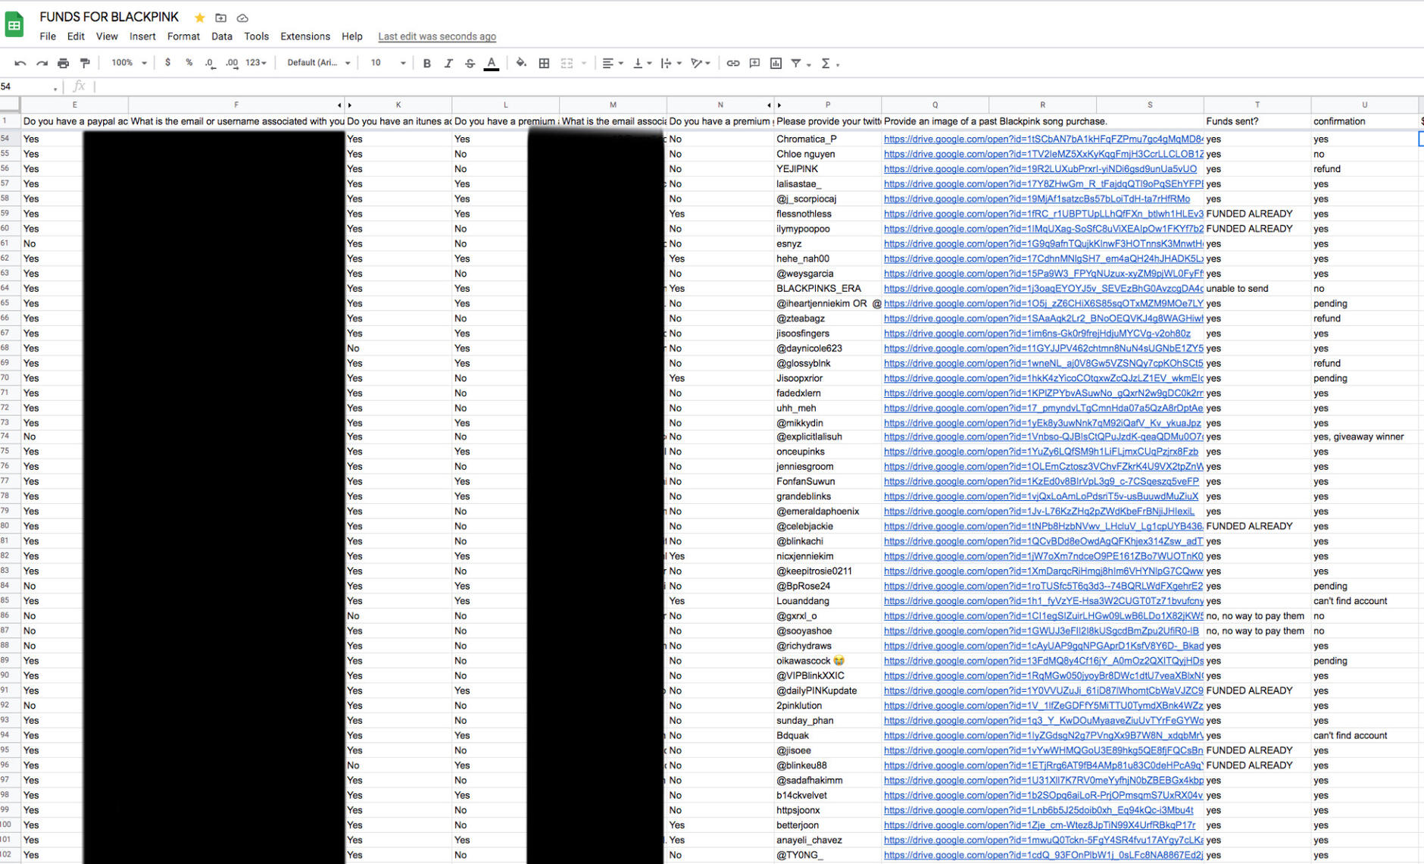Screen dimensions: 1424x864
Task: Click the print icon
Action: [63, 63]
